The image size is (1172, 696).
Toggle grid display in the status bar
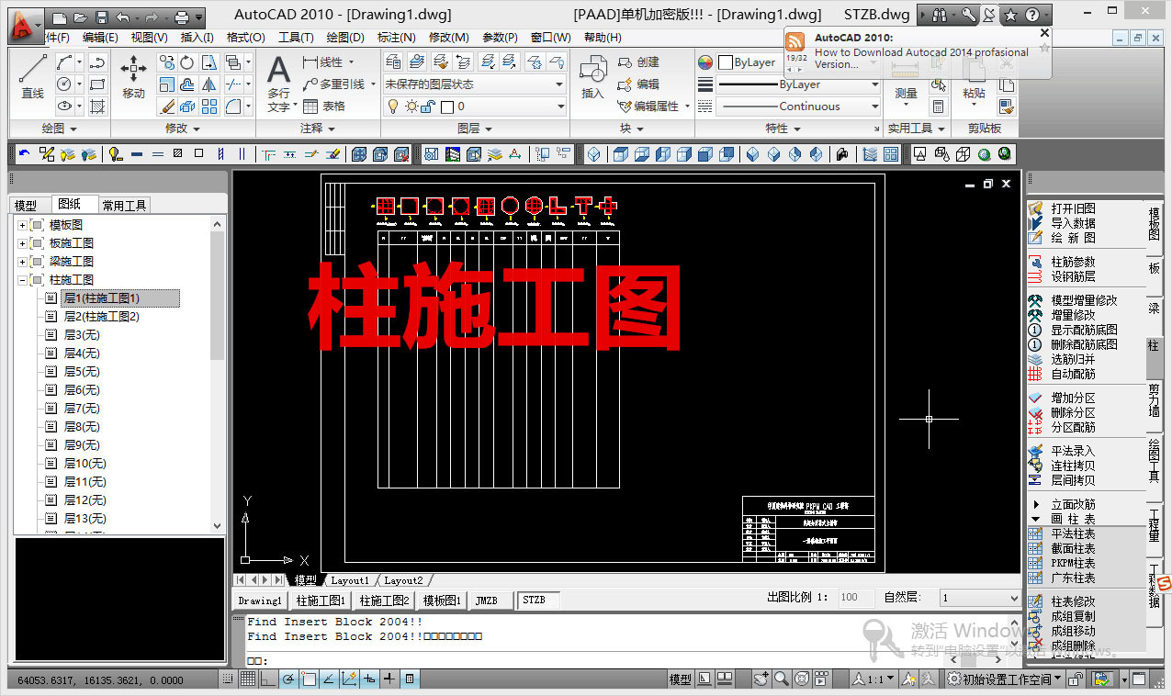pos(248,678)
